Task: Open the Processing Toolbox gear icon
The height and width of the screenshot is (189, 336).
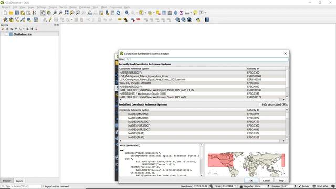Action: tap(175, 13)
